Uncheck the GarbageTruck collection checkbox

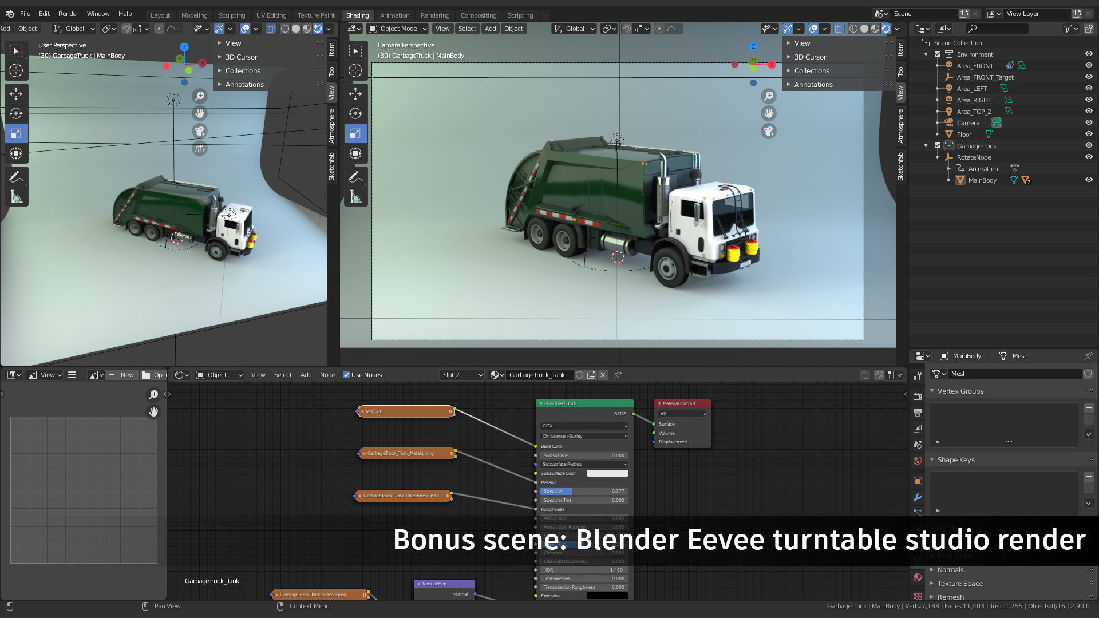(x=938, y=146)
